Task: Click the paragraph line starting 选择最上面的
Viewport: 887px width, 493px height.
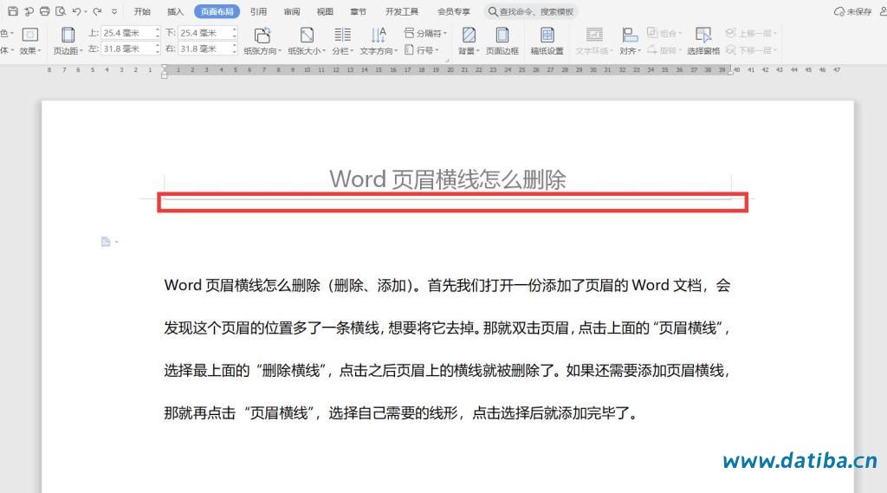Action: 448,370
